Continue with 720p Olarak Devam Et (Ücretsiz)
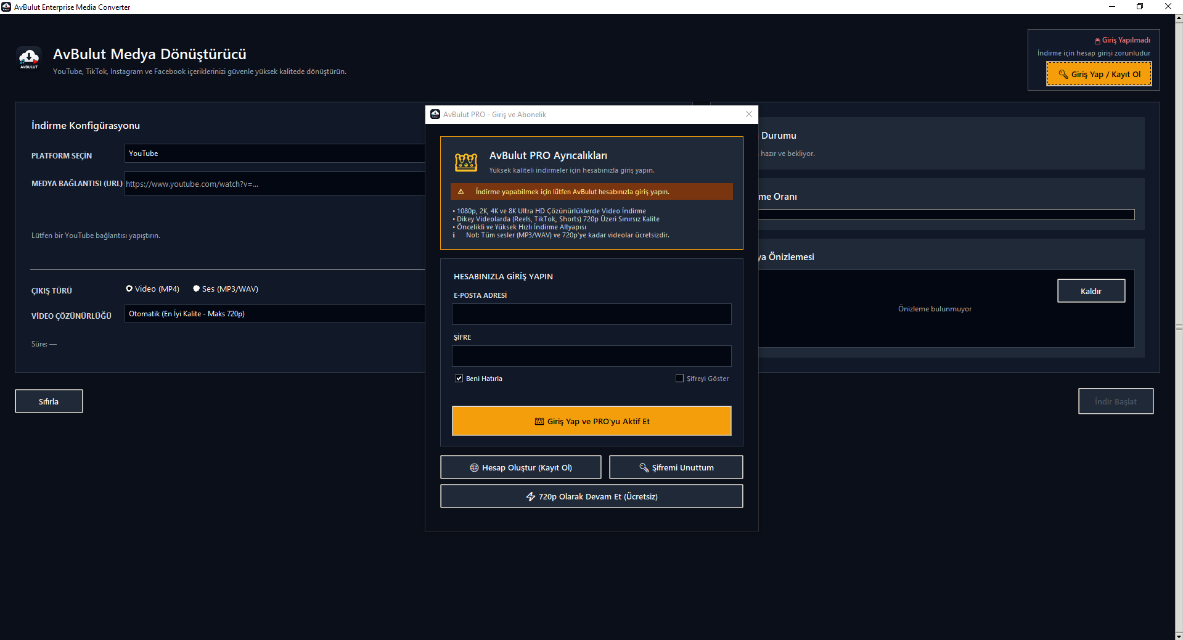1183x640 pixels. (x=592, y=496)
